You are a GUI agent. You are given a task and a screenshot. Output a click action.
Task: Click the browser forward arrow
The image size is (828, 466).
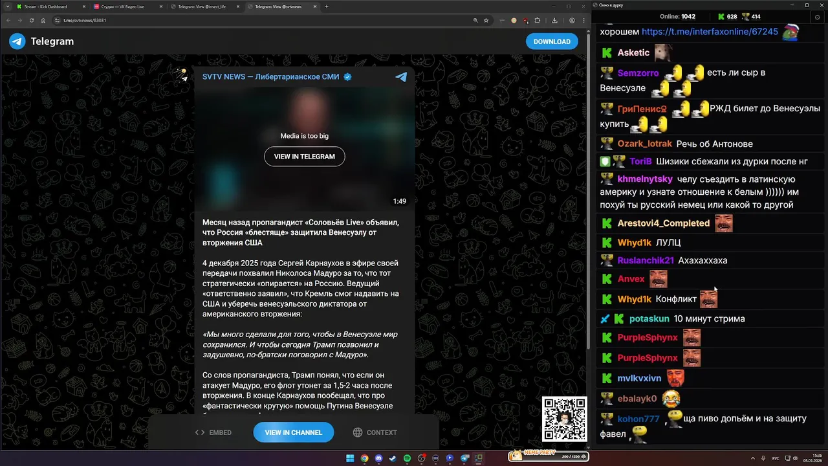[x=20, y=20]
